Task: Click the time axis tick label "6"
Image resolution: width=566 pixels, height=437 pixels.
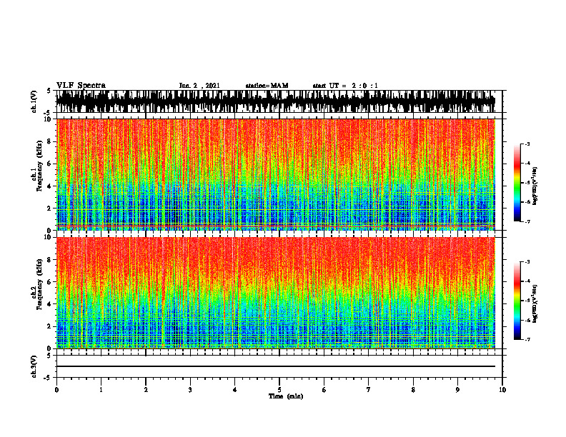Action: pos(324,390)
